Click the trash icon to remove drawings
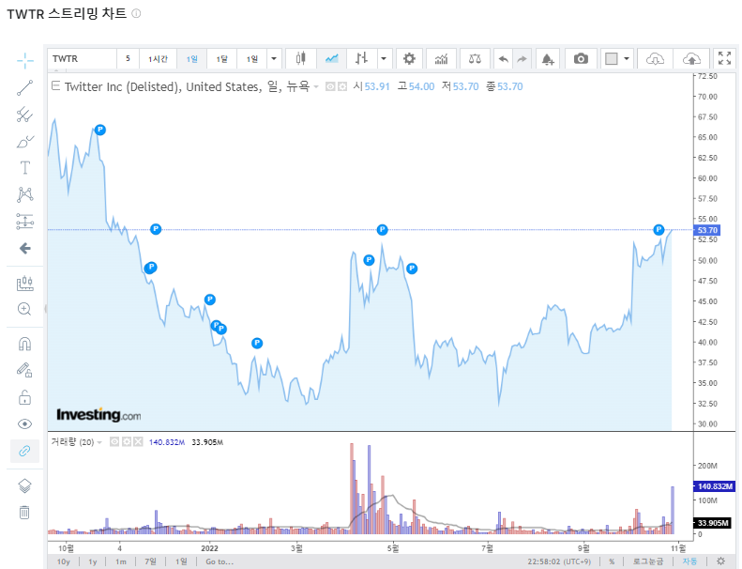Screen dimensions: 742x569 click(24, 512)
